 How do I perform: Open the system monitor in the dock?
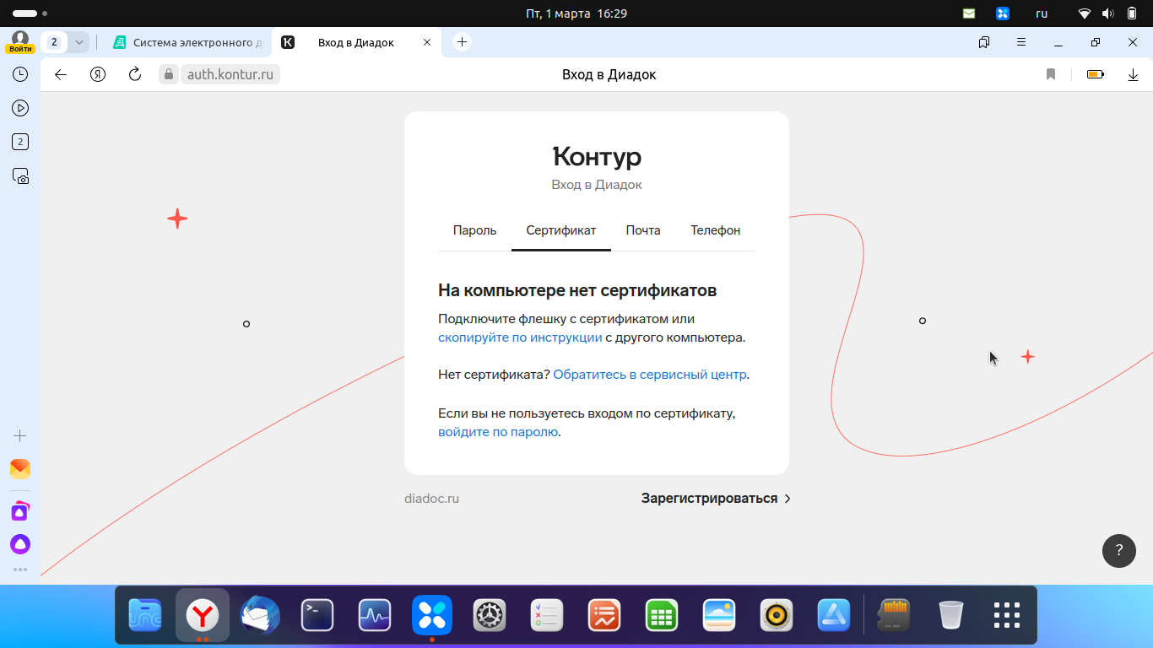(x=375, y=616)
